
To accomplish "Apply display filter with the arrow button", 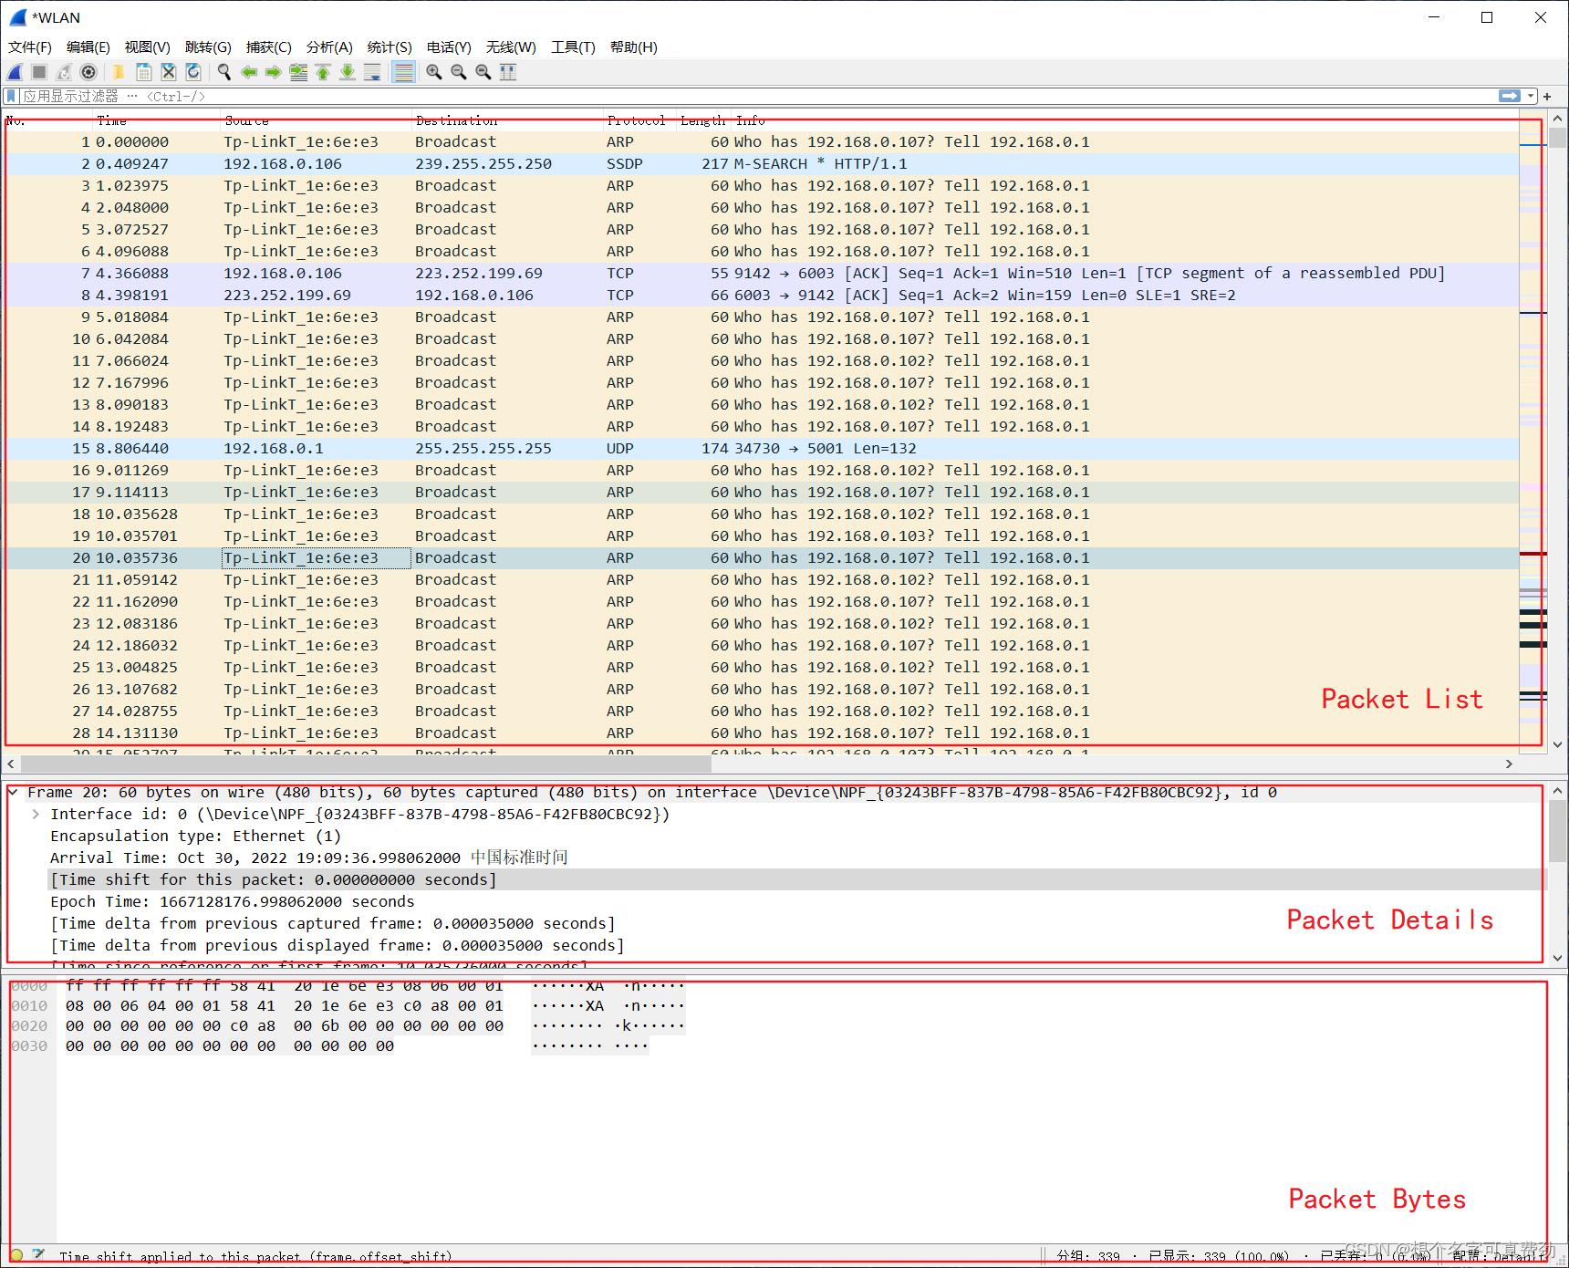I will pyautogui.click(x=1510, y=96).
